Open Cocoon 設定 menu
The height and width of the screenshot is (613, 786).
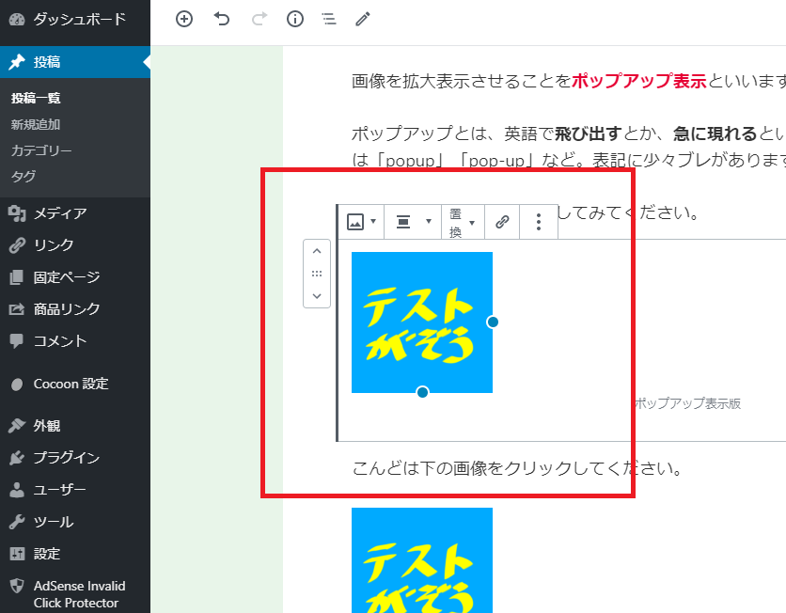(x=75, y=384)
